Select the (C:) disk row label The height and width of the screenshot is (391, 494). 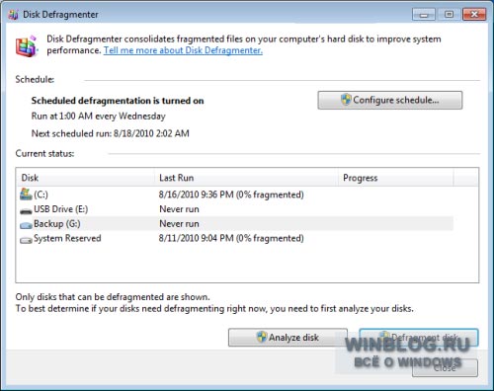coord(41,195)
